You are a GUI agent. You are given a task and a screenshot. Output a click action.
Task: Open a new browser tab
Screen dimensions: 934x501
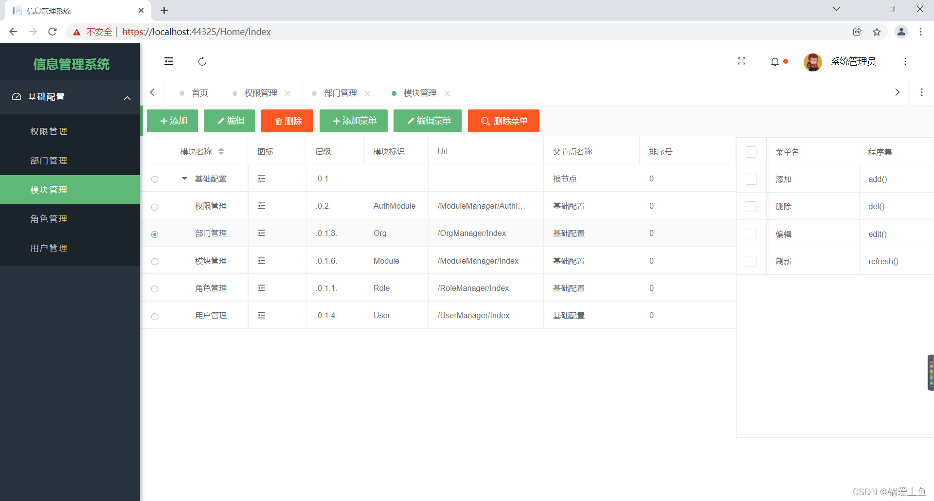point(164,10)
